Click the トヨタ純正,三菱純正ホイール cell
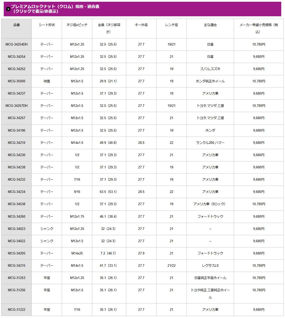Image resolution: width=285 pixels, height=318 pixels. click(210, 294)
